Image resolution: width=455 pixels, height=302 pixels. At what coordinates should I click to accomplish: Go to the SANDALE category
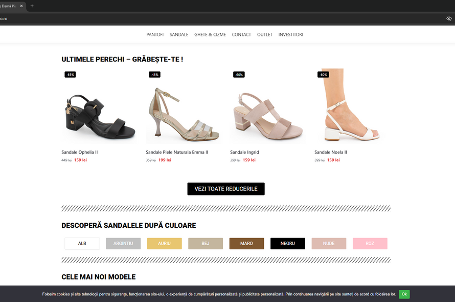pos(179,35)
